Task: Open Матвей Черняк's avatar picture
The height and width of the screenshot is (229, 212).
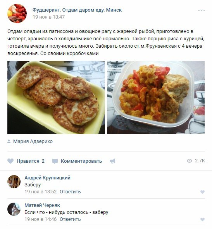Action: pos(14,209)
